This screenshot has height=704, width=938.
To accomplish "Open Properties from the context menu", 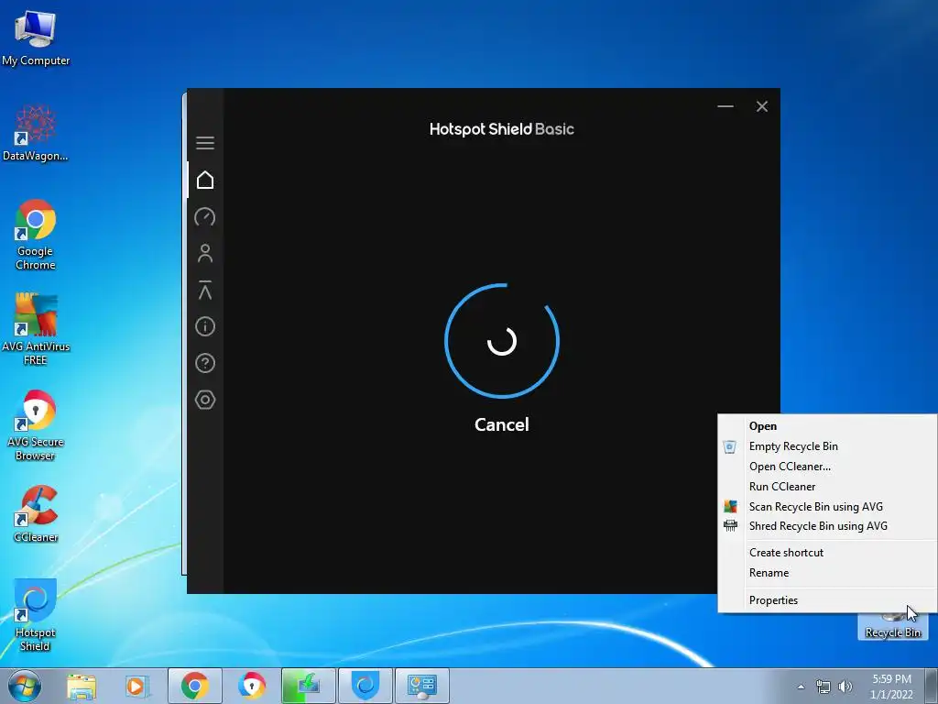I will pyautogui.click(x=827, y=600).
